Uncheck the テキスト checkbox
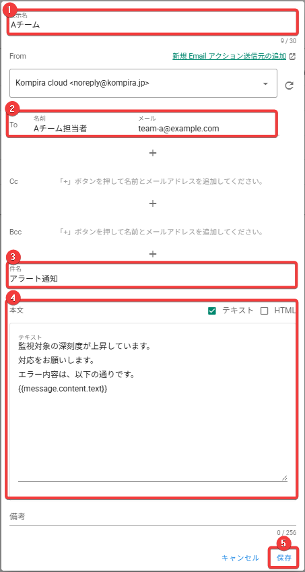Screen dimensions: 305x572 point(213,311)
